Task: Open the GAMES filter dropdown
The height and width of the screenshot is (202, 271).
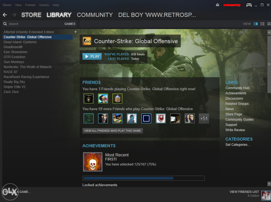Action: pos(70,24)
